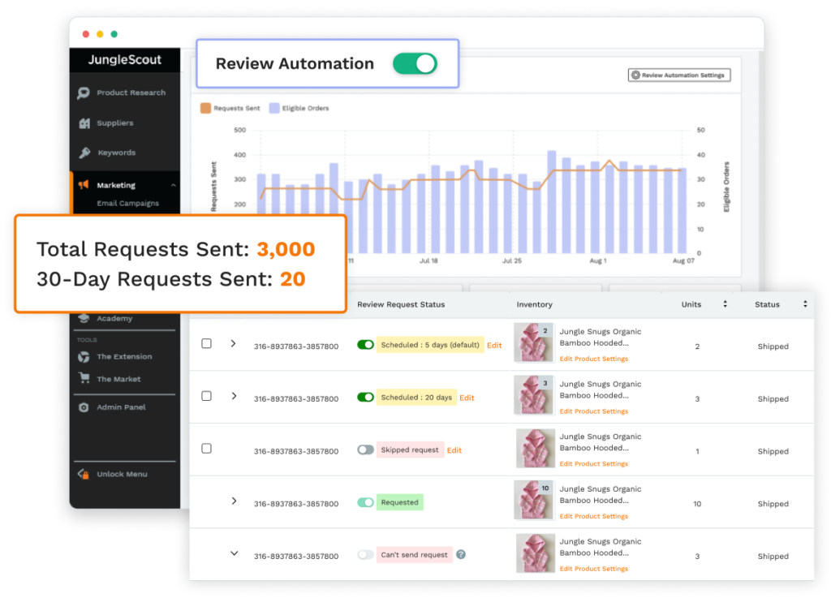This screenshot has height=598, width=831.
Task: Toggle the Can't send request switch
Action: tap(366, 554)
